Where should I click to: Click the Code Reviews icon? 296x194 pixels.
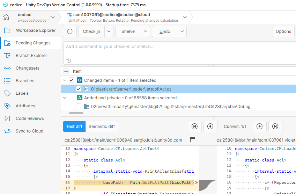coord(7,118)
